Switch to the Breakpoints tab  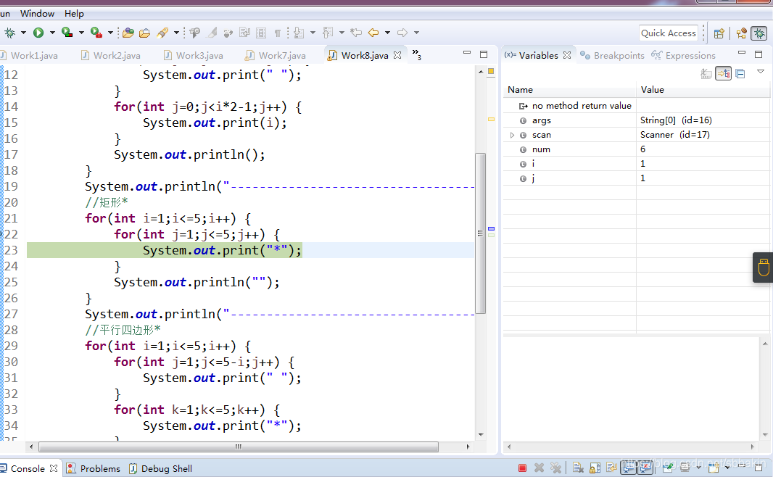[613, 56]
